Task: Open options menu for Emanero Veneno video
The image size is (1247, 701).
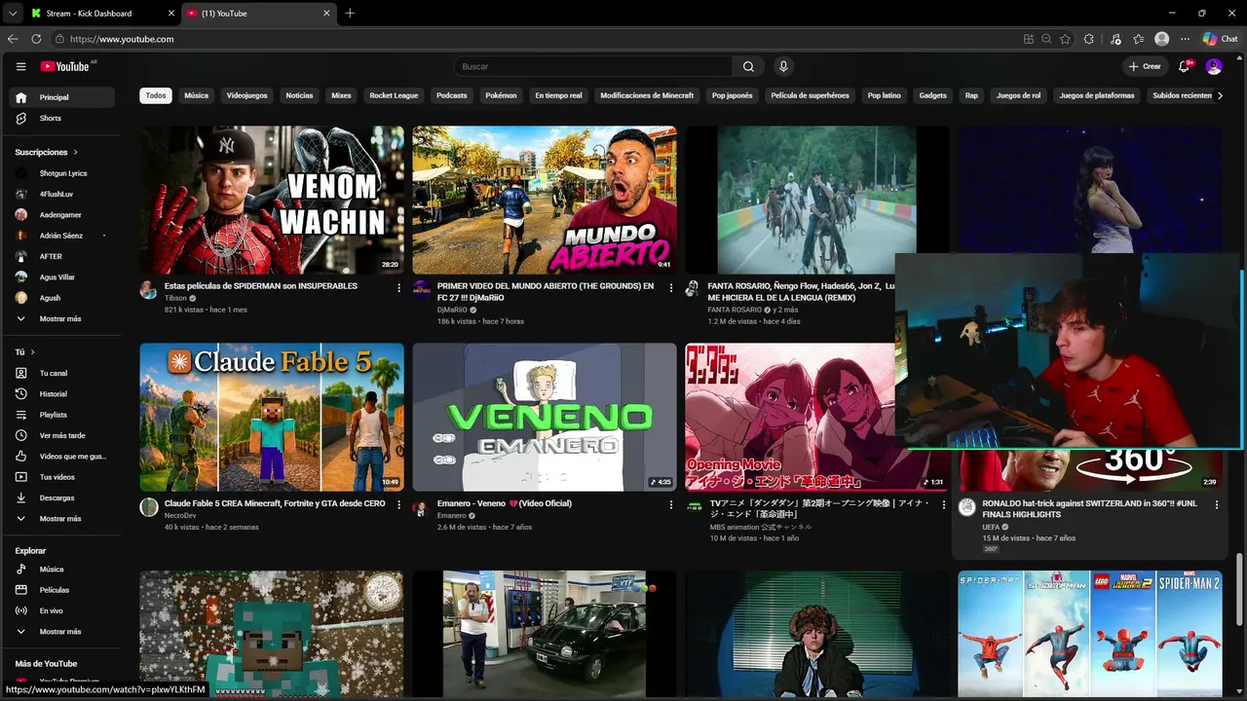Action: click(671, 505)
